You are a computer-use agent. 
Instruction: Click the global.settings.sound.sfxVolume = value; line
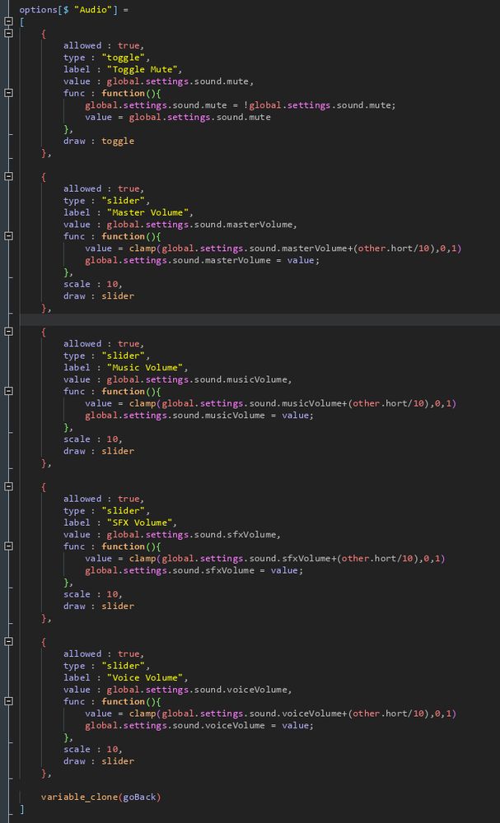[x=194, y=570]
